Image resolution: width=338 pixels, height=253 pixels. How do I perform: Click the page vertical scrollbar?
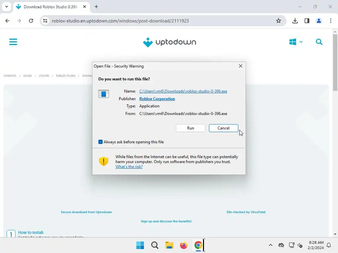point(335,62)
